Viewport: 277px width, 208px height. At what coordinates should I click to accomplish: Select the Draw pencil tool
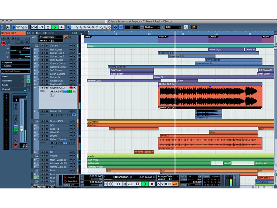(97, 27)
